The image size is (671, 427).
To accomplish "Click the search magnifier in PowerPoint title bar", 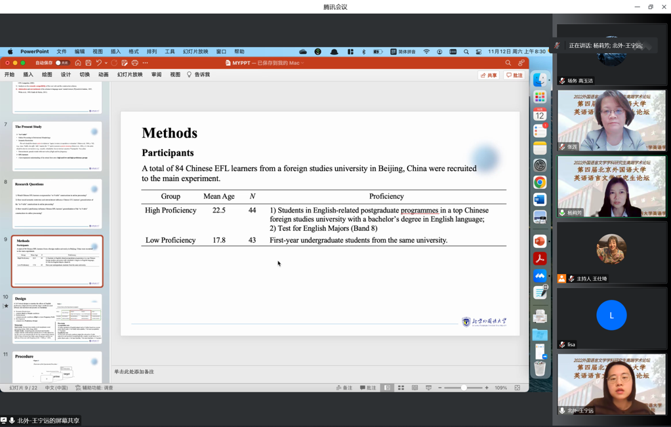I will click(508, 63).
